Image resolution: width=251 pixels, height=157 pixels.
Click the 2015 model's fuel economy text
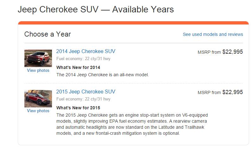pyautogui.click(x=83, y=99)
